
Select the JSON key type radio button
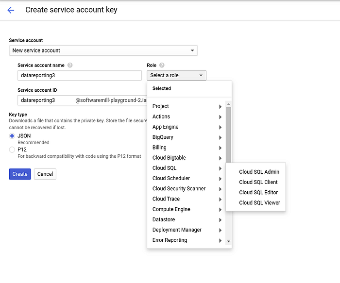coord(12,136)
